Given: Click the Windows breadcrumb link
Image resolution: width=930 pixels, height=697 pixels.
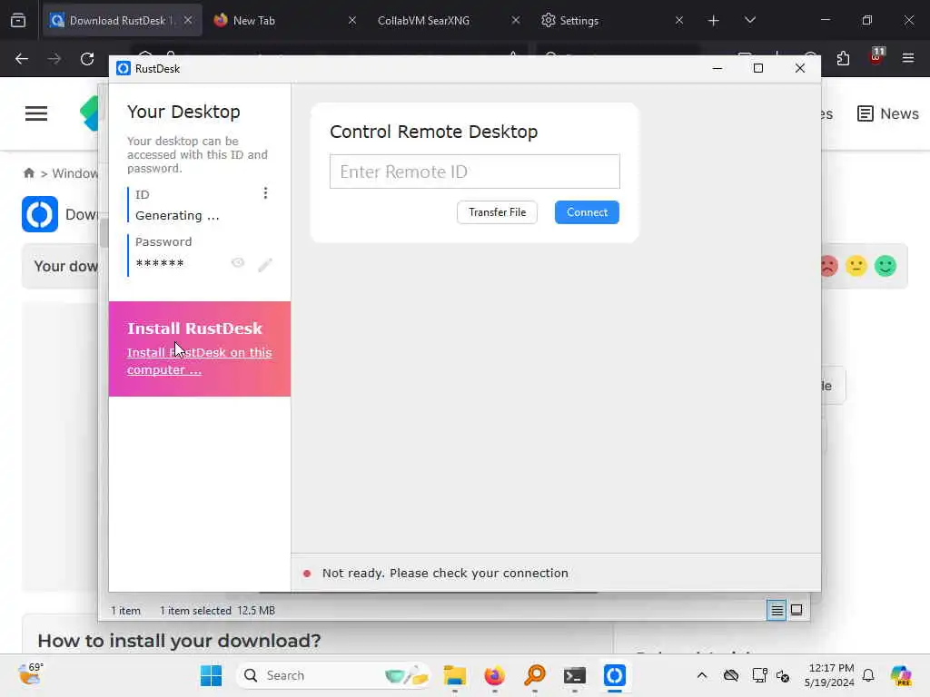Looking at the screenshot, I should (74, 173).
